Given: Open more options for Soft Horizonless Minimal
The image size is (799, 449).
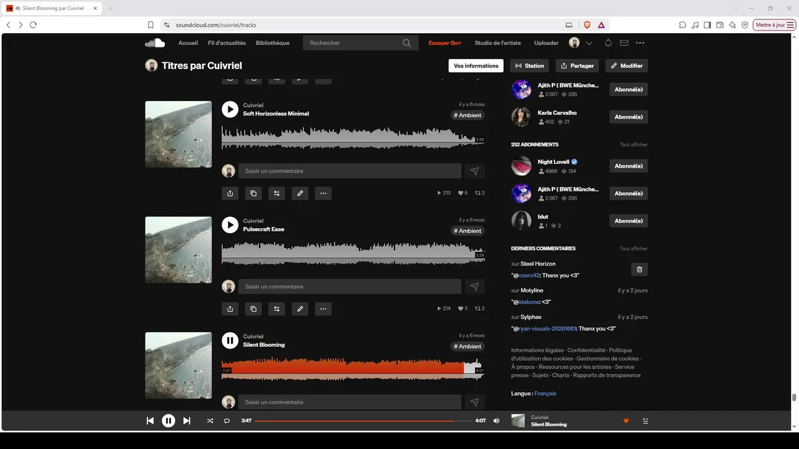Looking at the screenshot, I should point(323,193).
